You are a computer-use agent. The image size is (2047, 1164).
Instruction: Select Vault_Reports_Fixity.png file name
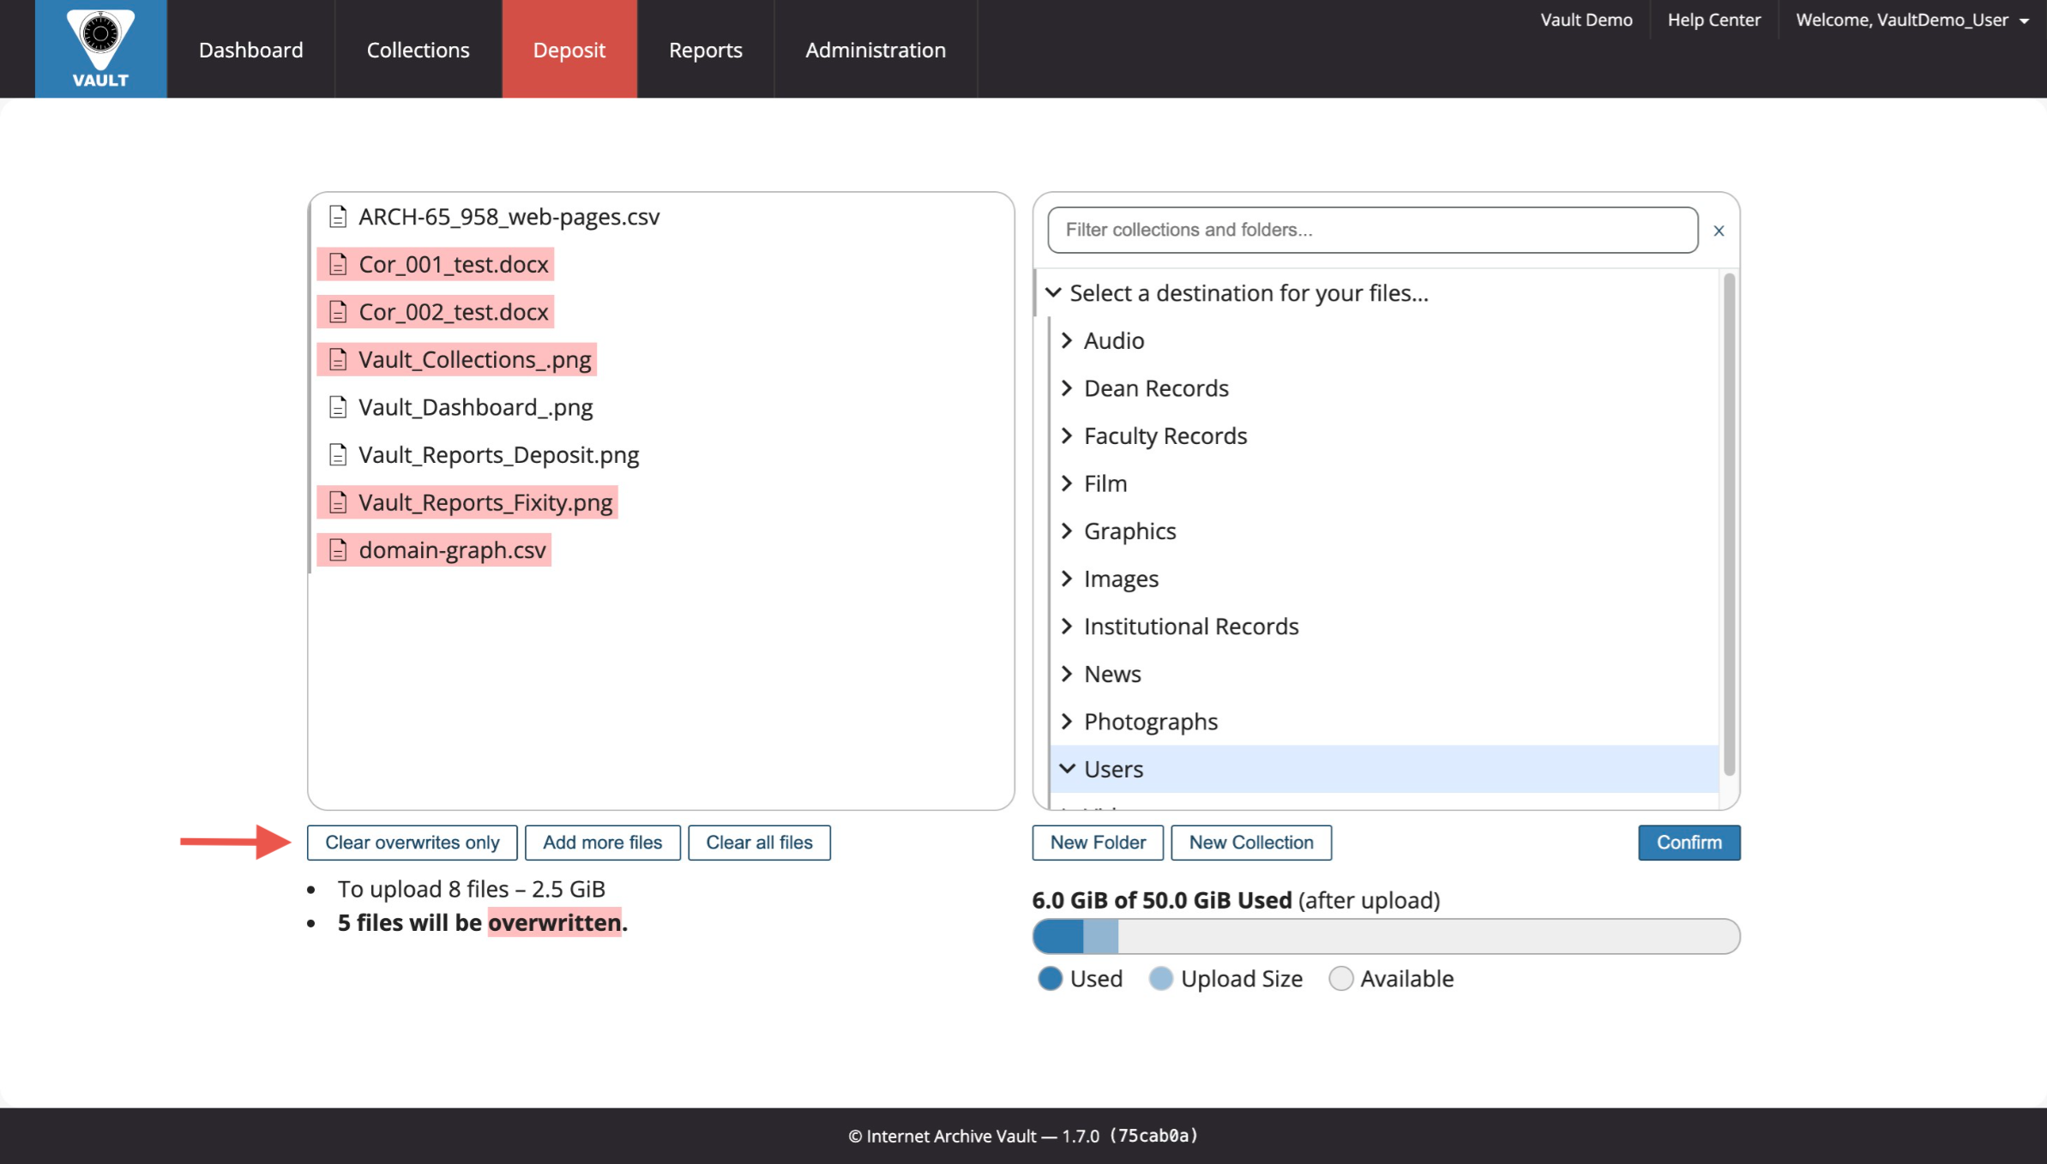click(485, 502)
